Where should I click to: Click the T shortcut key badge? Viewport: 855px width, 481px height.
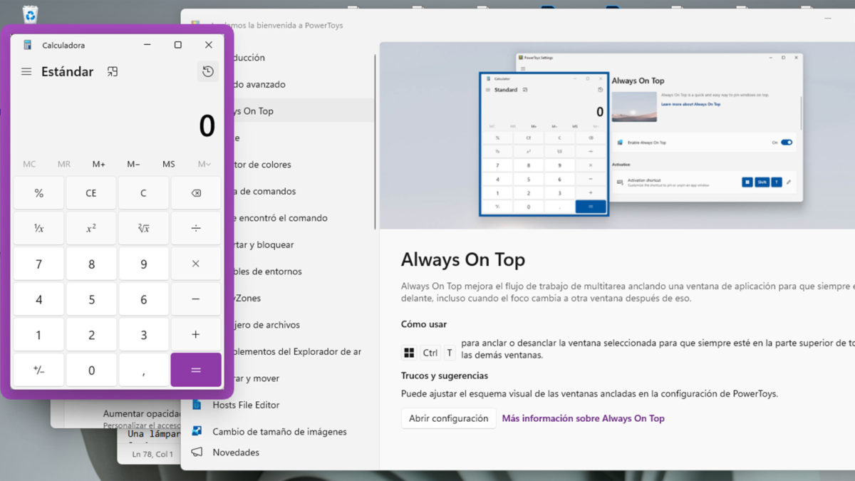pos(450,353)
